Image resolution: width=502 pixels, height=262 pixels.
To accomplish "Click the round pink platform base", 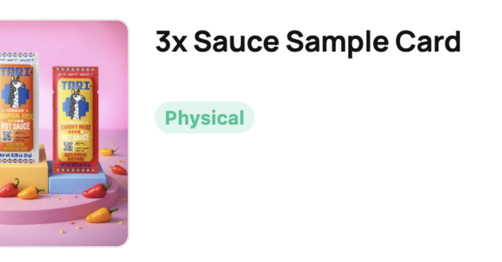I will click(54, 208).
